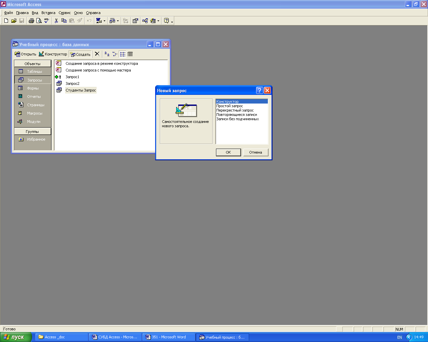Open the Файл menu
Image resolution: width=428 pixels, height=342 pixels.
tap(8, 13)
